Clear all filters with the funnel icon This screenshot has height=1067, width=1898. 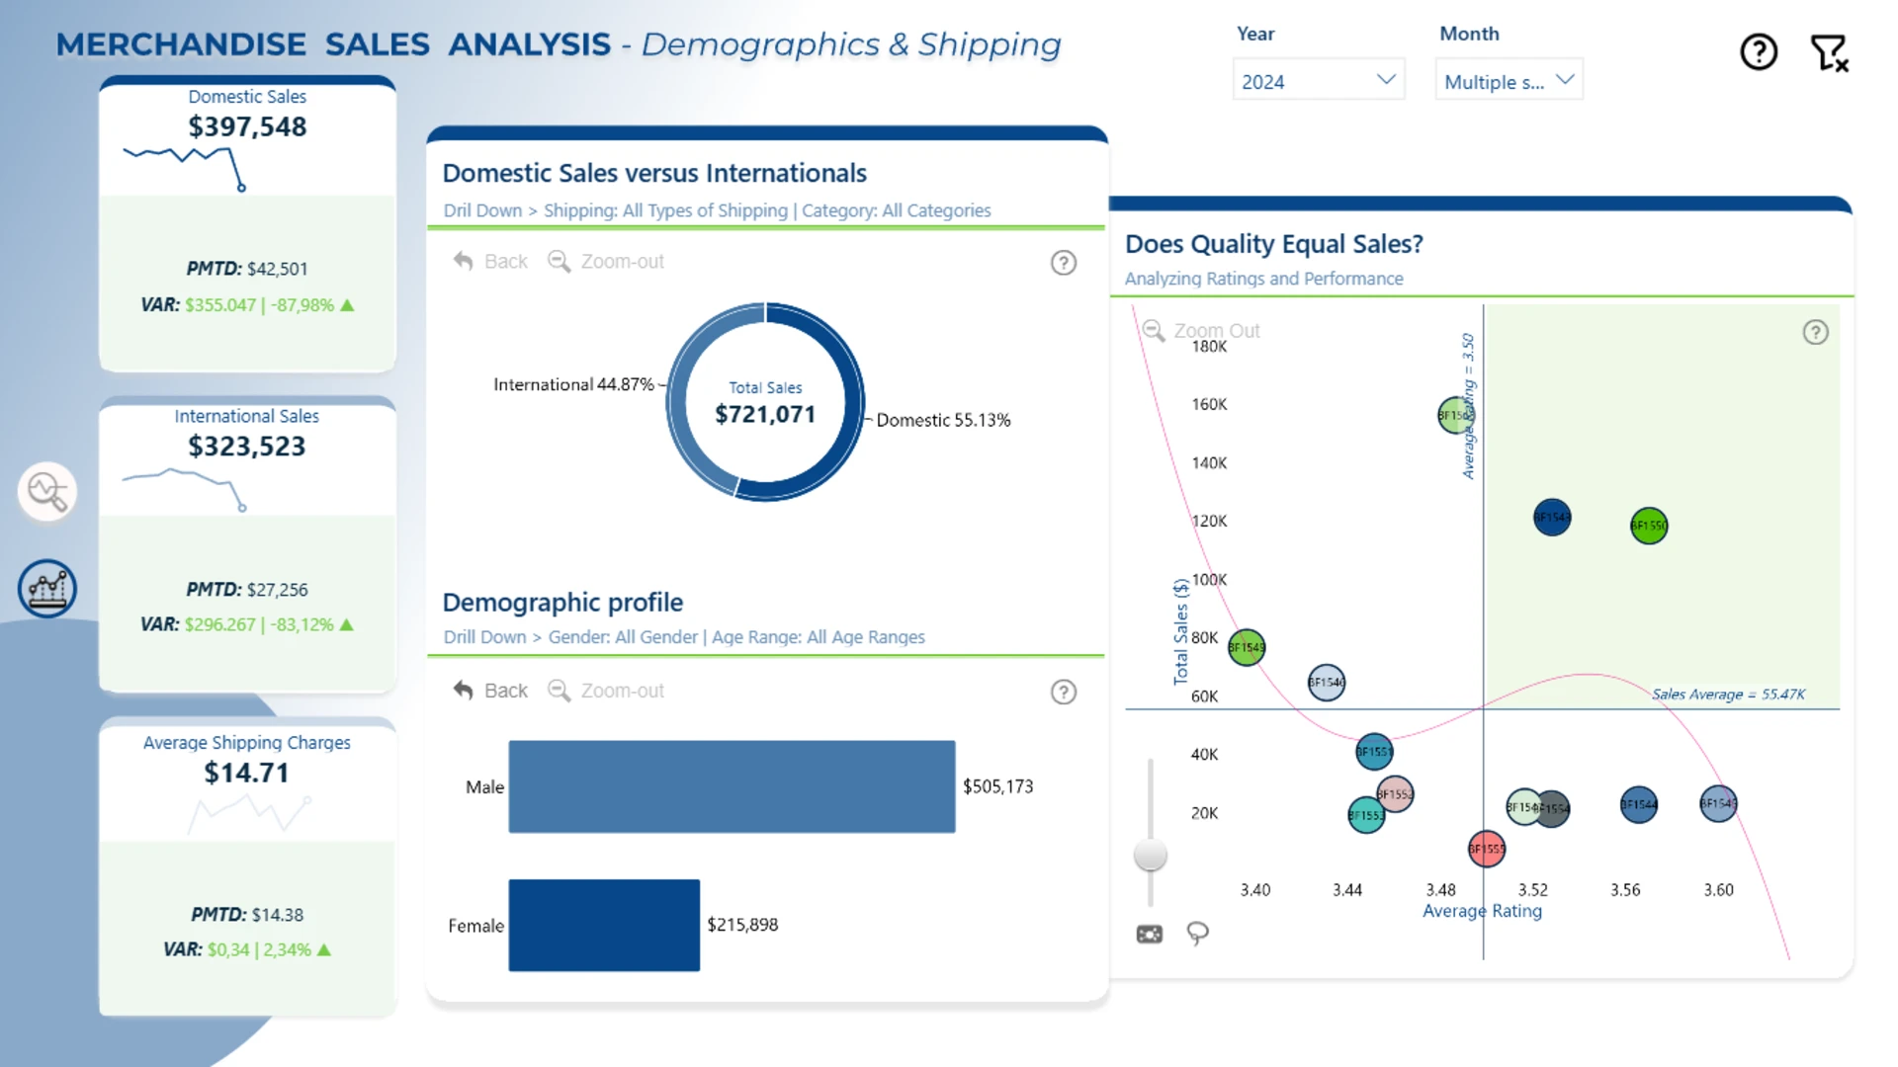pyautogui.click(x=1829, y=52)
